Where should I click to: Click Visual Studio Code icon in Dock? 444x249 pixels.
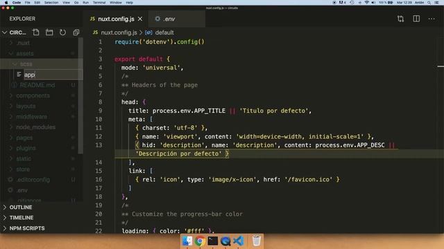pyautogui.click(x=239, y=241)
